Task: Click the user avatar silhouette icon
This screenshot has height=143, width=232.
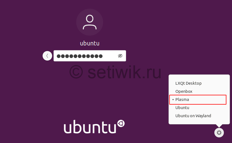Action: [x=90, y=22]
